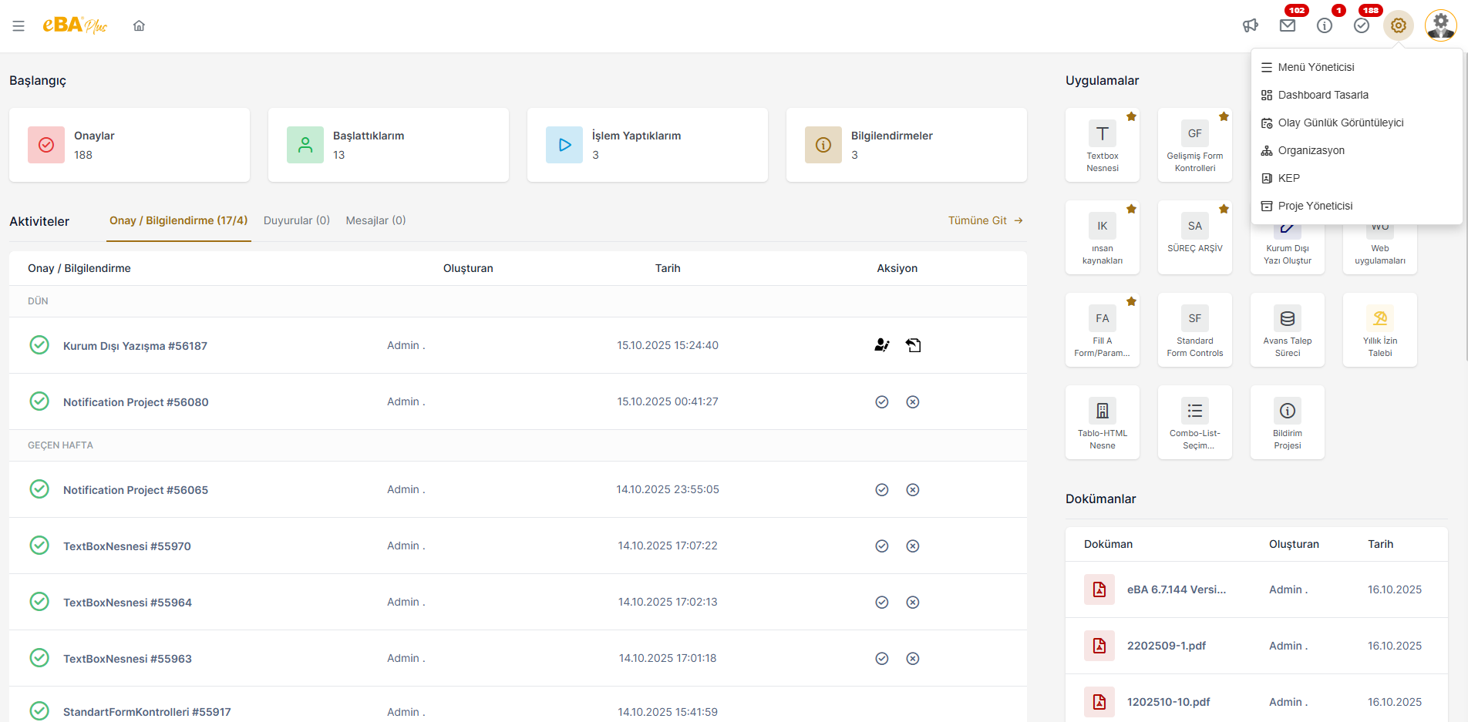Toggle favorite star on Fill A Form app

pos(1131,302)
